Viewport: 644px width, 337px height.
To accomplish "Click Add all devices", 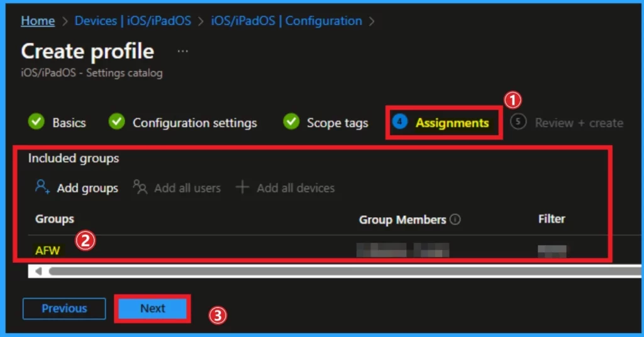I will (x=296, y=188).
